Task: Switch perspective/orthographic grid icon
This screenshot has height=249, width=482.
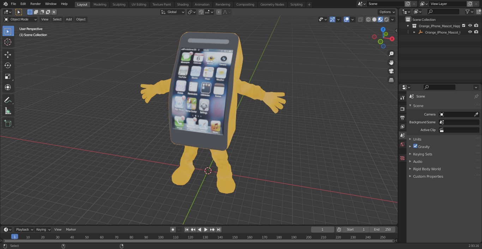Action: coord(391,80)
